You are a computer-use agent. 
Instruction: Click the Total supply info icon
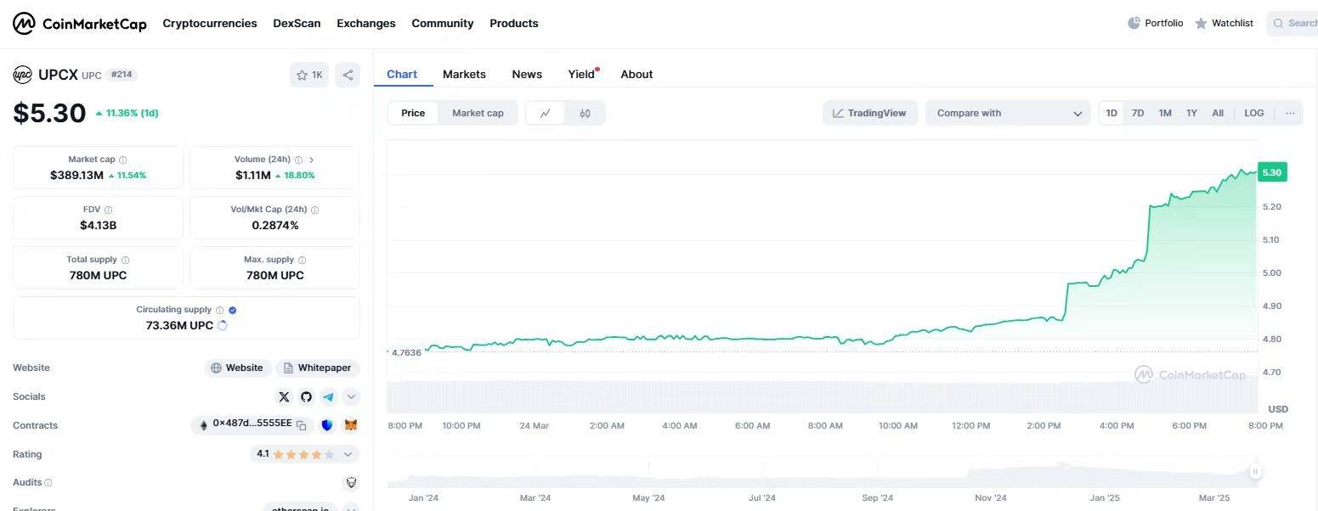click(126, 260)
